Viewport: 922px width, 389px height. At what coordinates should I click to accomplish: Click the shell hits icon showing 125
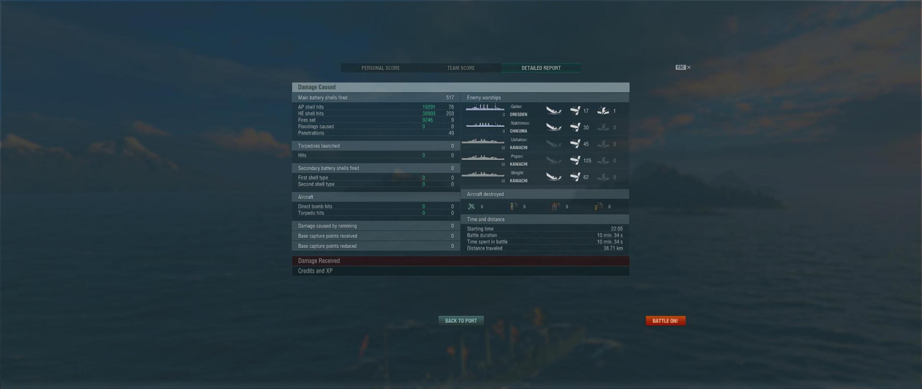point(575,160)
